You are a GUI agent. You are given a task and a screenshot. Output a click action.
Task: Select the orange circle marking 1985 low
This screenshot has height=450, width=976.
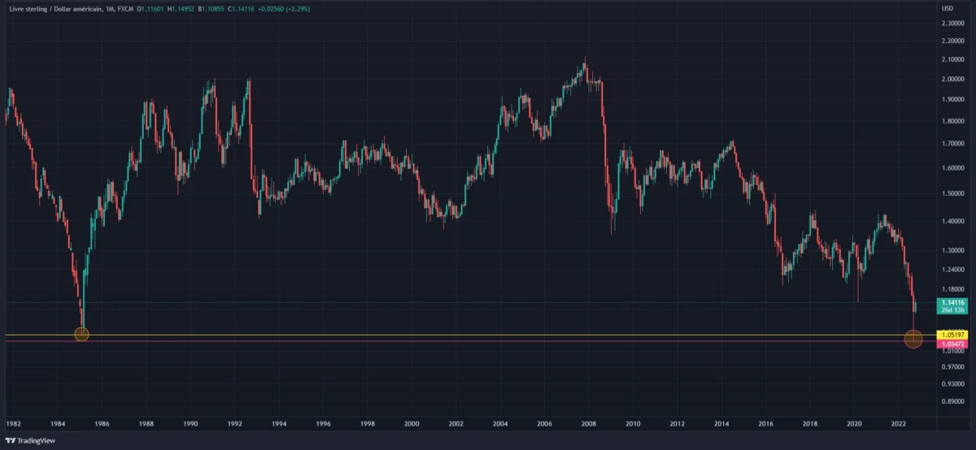81,334
